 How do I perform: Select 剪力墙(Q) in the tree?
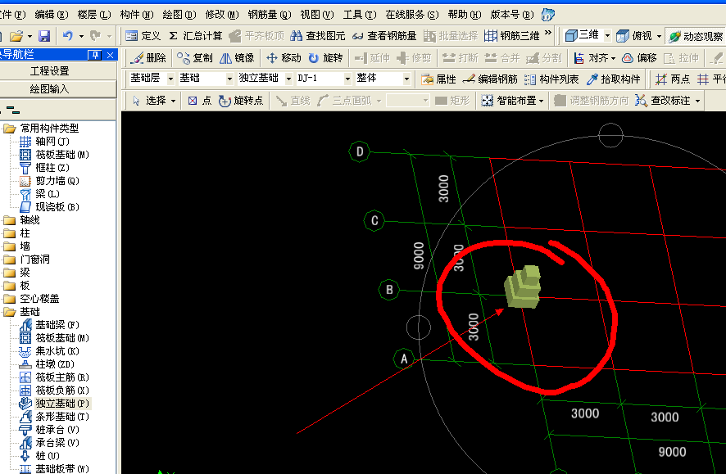49,181
